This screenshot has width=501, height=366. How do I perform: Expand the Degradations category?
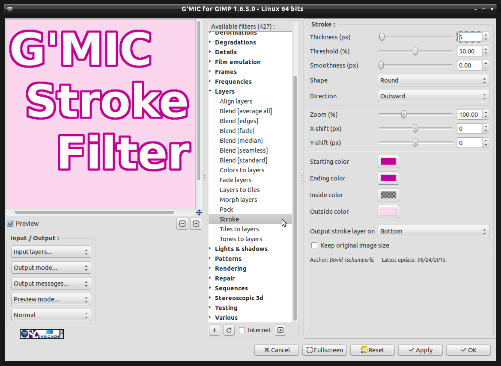point(210,42)
